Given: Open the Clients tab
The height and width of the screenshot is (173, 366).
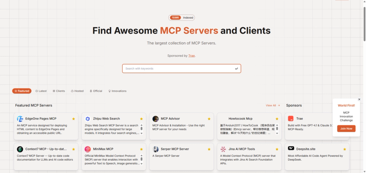Looking at the screenshot, I should coord(59,91).
